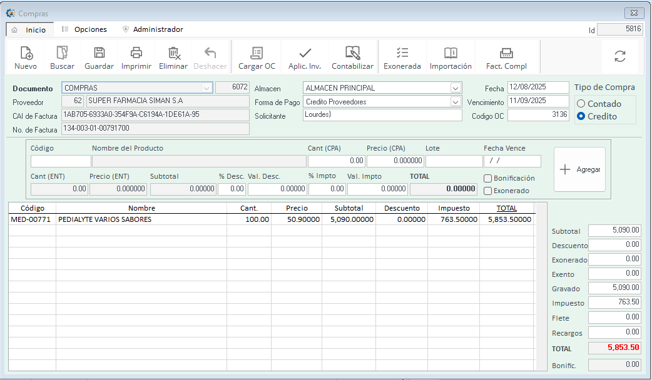Print the document using Imprimir
This screenshot has height=380, width=652.
click(136, 54)
